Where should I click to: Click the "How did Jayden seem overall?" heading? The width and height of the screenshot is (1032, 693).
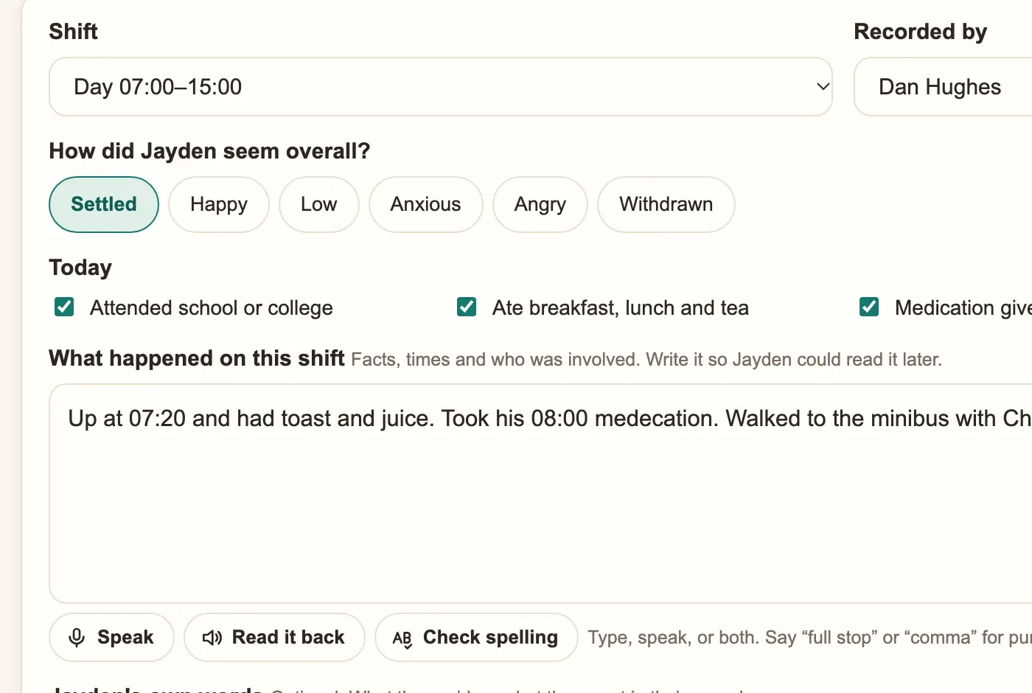tap(209, 151)
